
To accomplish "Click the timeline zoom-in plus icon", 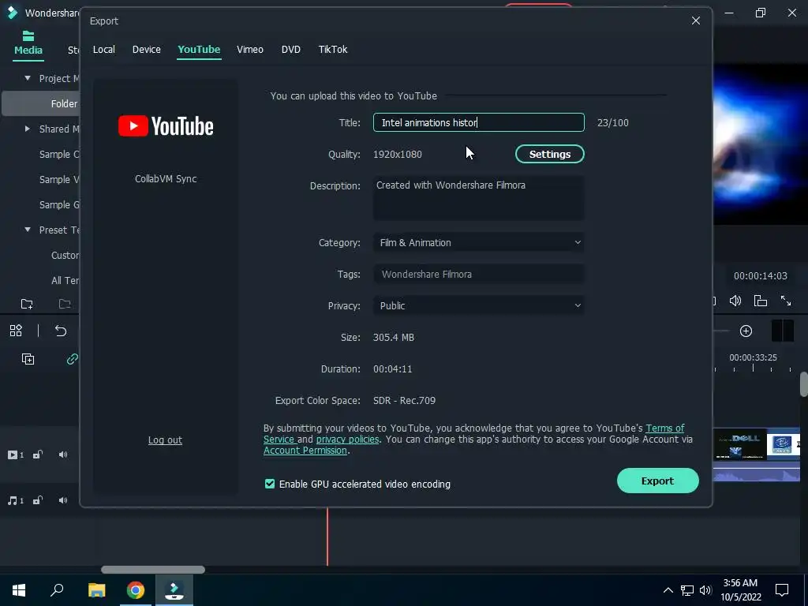I will pos(746,331).
